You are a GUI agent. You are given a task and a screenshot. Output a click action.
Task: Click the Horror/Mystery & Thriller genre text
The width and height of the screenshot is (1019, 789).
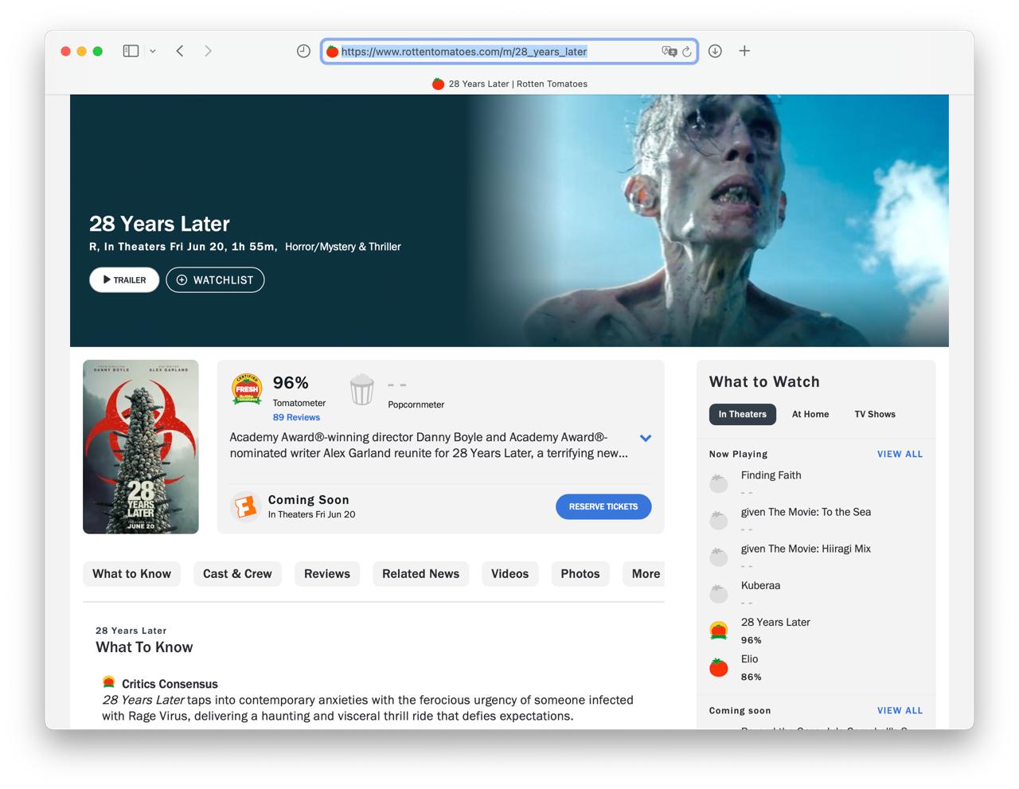point(343,247)
